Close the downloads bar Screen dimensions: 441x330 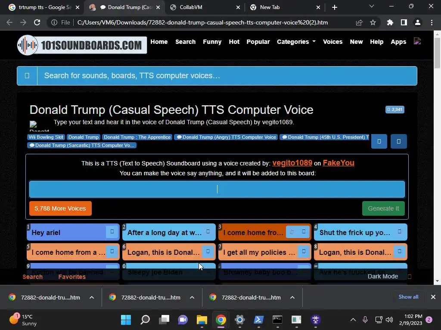[433, 297]
